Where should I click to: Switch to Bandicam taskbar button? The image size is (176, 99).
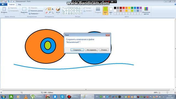pyautogui.click(x=73, y=97)
